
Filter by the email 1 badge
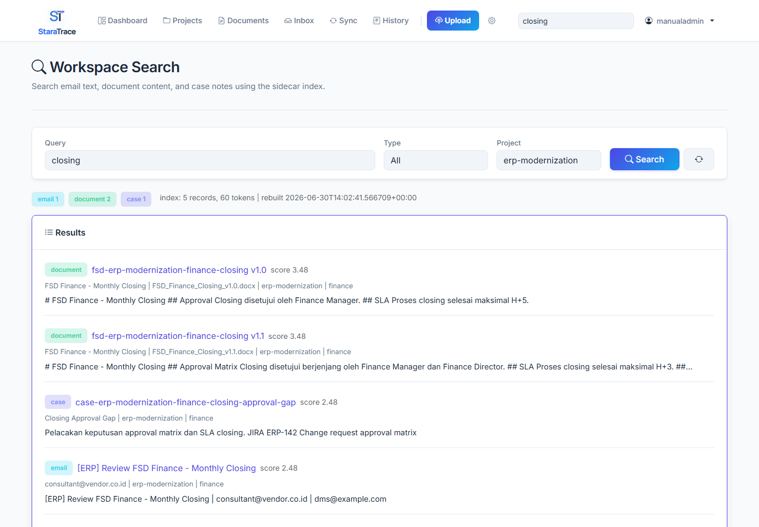coord(48,199)
